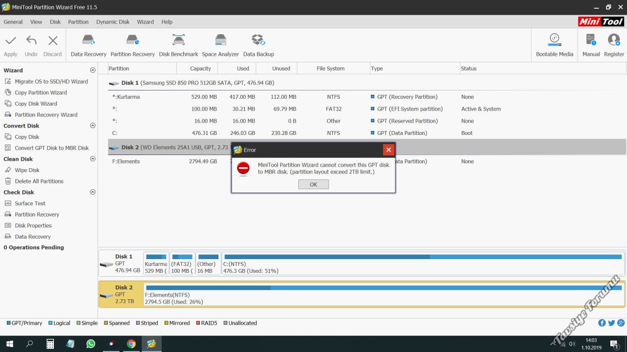Launch Copy Disk Wizard
The image size is (627, 352).
36,104
